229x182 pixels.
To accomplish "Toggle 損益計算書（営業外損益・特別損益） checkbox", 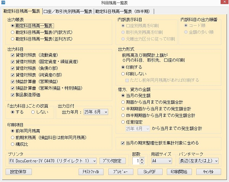I will 13,88.
